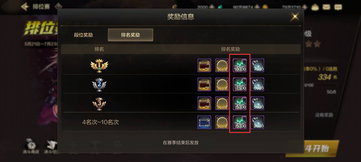Select the 排名奖励 tab
The width and height of the screenshot is (361, 162).
click(x=130, y=35)
